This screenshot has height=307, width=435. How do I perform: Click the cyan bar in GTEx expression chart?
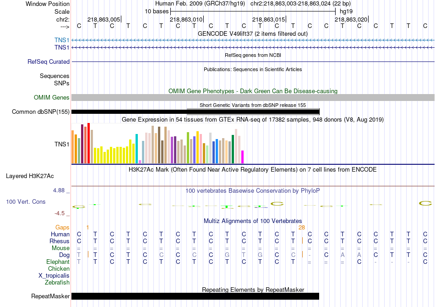tap(136, 148)
